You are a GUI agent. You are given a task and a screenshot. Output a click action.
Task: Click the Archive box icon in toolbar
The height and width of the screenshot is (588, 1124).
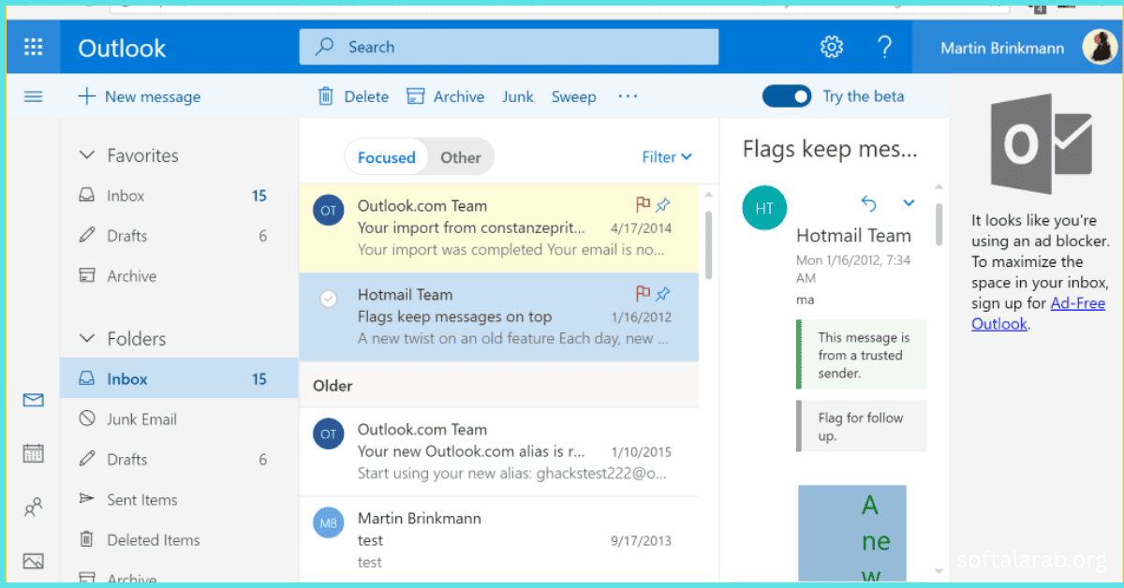pyautogui.click(x=416, y=96)
